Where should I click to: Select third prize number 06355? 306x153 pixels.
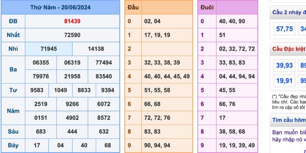(41, 63)
